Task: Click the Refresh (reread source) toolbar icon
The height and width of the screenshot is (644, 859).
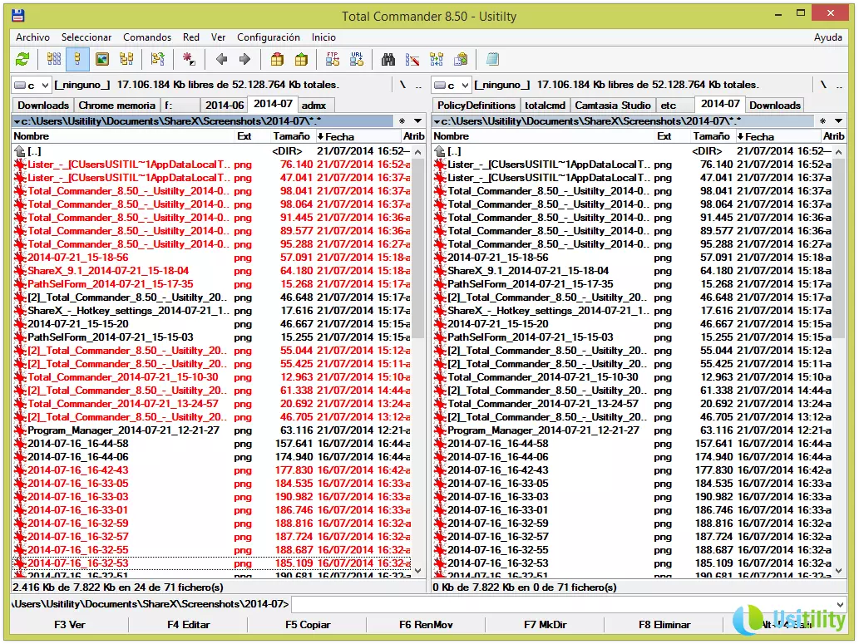Action: click(22, 59)
